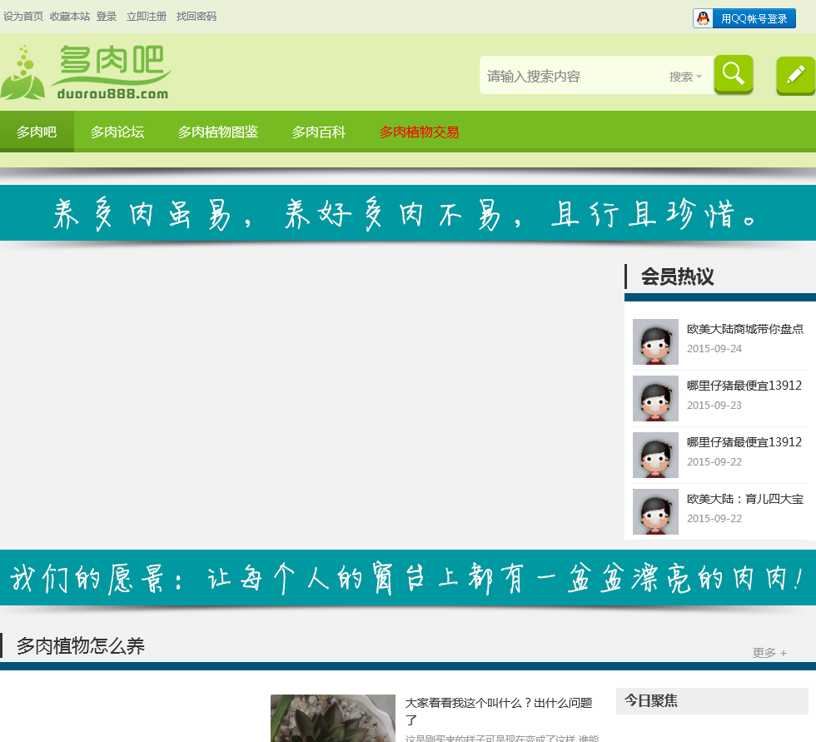Click the green magnifier search button
816x742 pixels.
coord(734,74)
